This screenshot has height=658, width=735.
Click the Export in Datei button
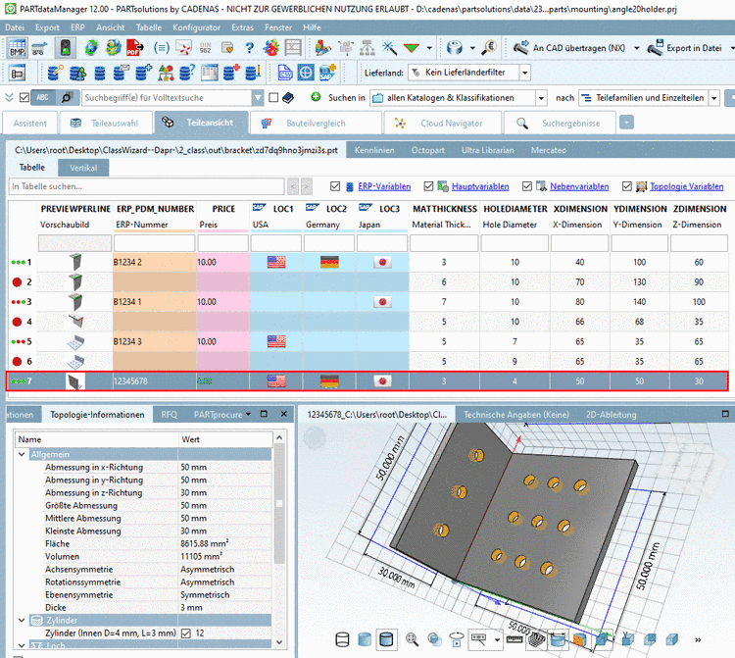[684, 48]
